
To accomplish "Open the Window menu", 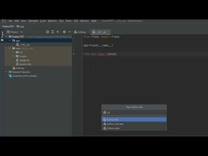I will 84,21.
